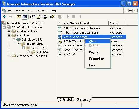Choose Help in the context menu

point(98,66)
